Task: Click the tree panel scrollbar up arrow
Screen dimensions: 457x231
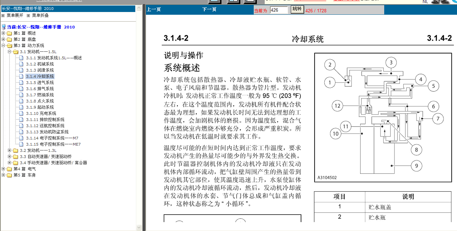Action: tap(139, 8)
